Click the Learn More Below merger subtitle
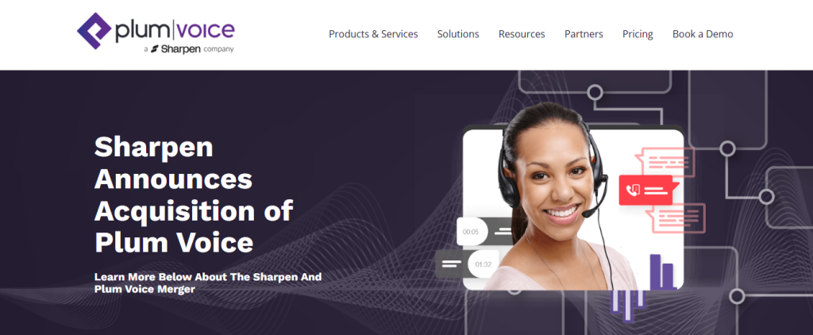Image resolution: width=813 pixels, height=335 pixels. pos(208,283)
